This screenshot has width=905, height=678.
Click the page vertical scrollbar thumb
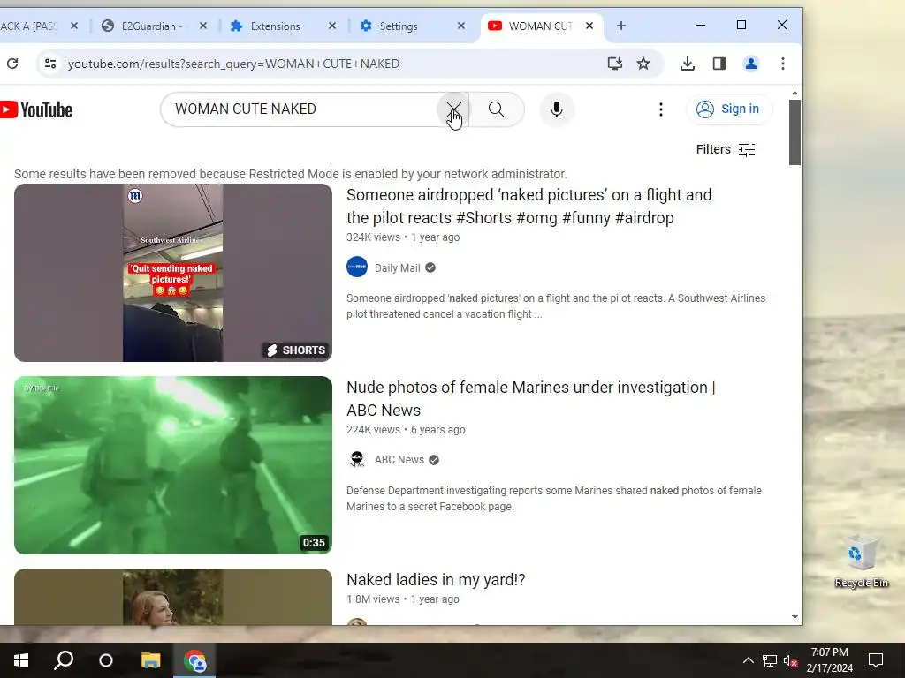coord(795,132)
